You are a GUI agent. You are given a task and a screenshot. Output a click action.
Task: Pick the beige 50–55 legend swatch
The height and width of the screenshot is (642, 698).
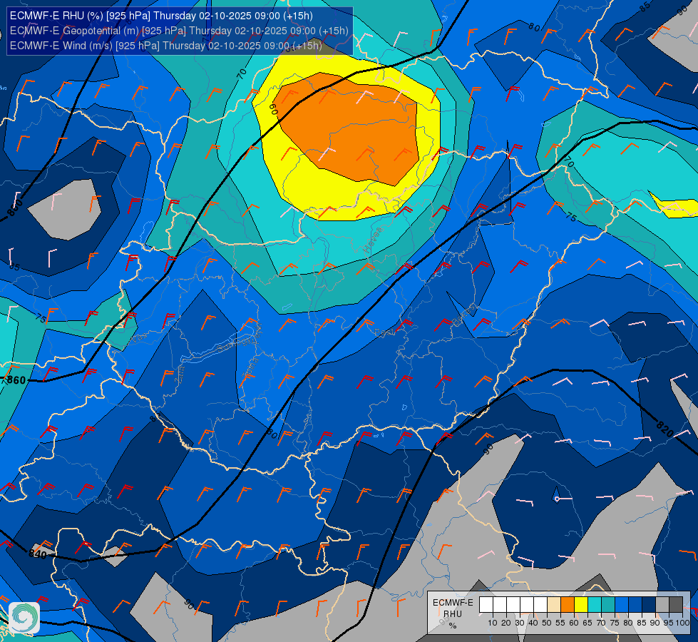point(554,605)
